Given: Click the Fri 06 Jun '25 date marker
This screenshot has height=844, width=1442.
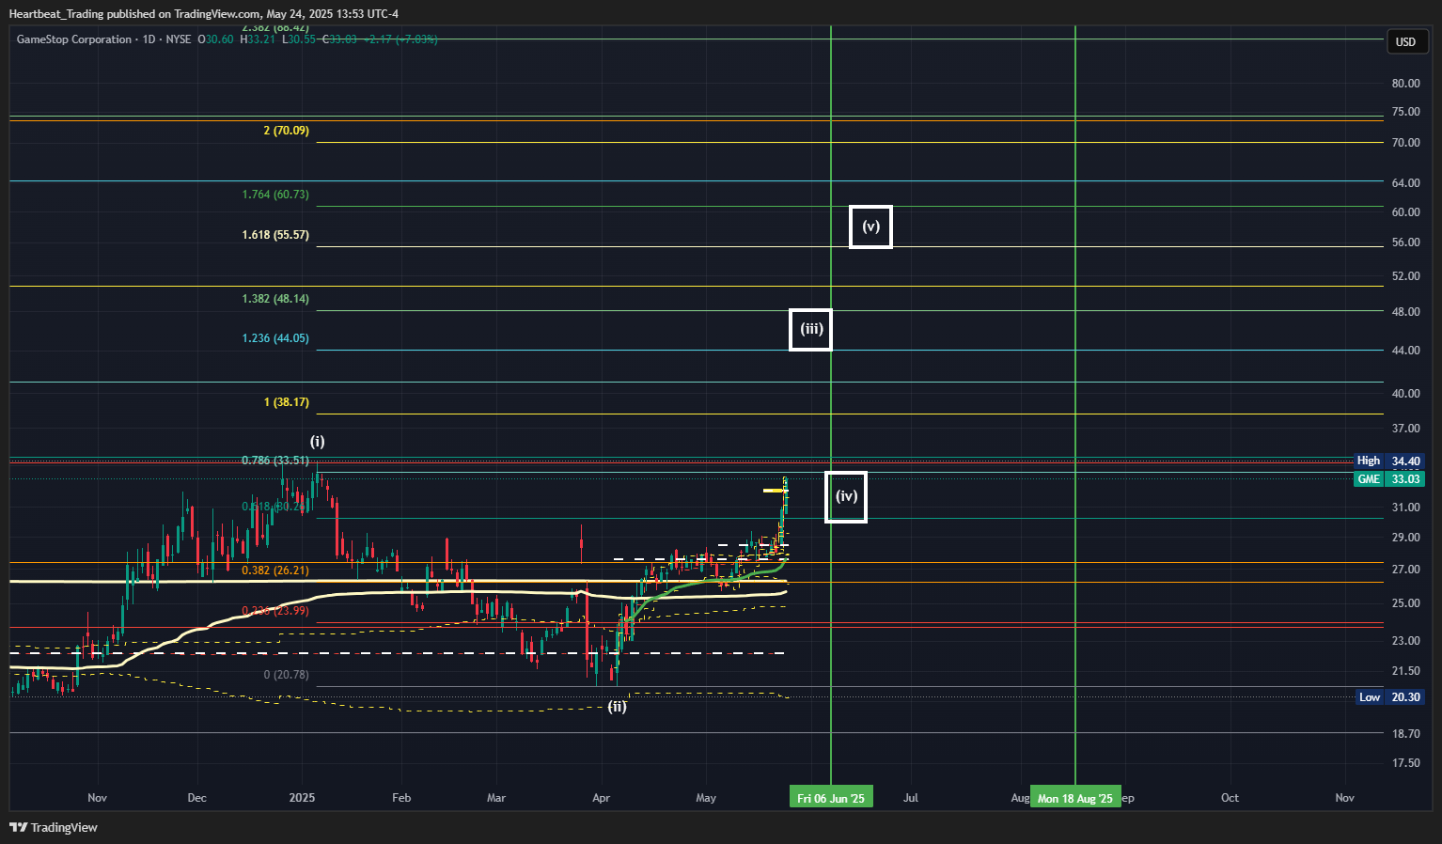Looking at the screenshot, I should tap(831, 798).
